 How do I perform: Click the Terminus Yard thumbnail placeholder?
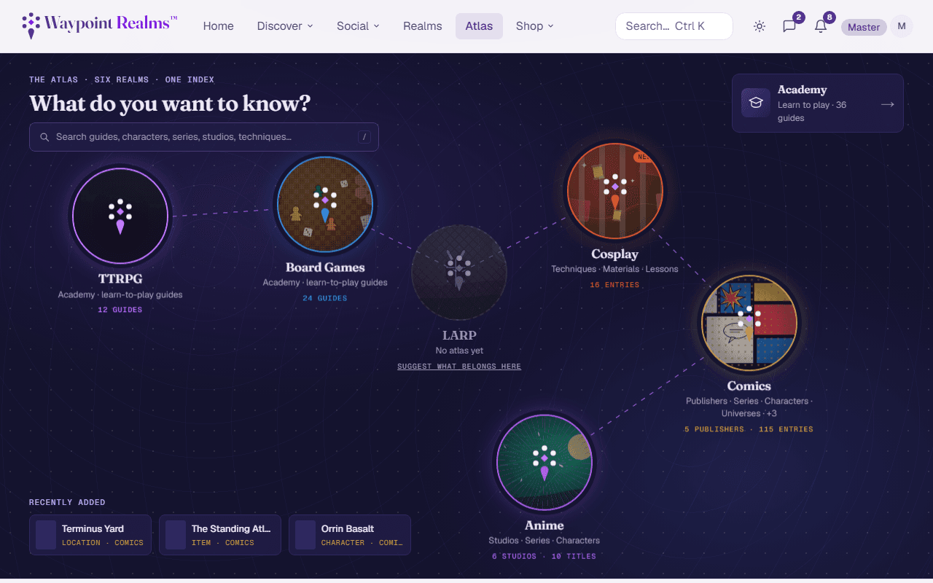pos(46,535)
